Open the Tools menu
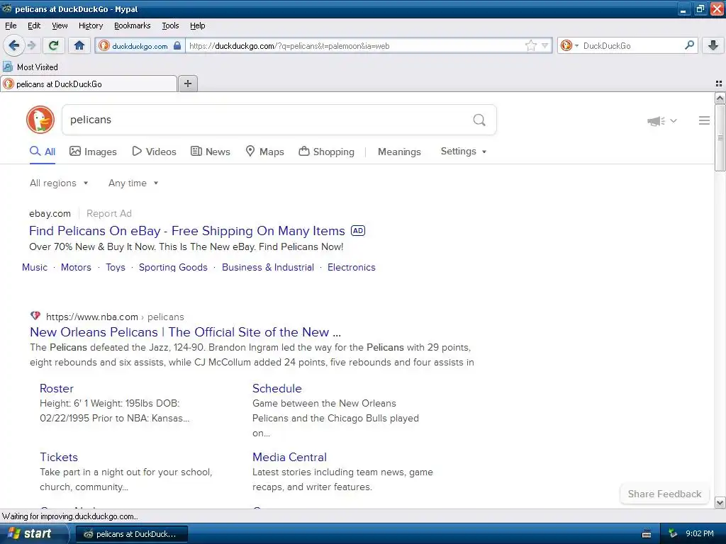This screenshot has height=544, width=726. [x=170, y=25]
